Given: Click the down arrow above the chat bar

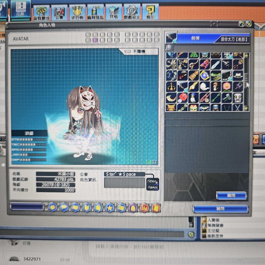Looking at the screenshot, I should point(191,225).
